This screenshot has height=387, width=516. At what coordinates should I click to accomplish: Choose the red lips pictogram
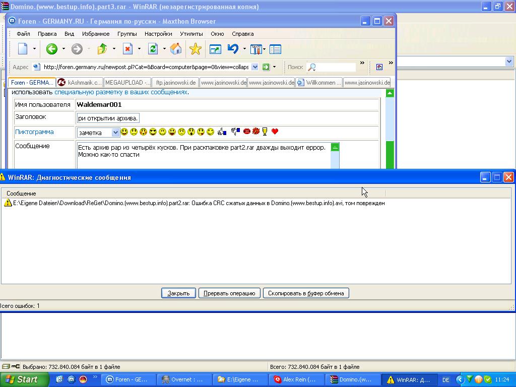click(x=246, y=132)
